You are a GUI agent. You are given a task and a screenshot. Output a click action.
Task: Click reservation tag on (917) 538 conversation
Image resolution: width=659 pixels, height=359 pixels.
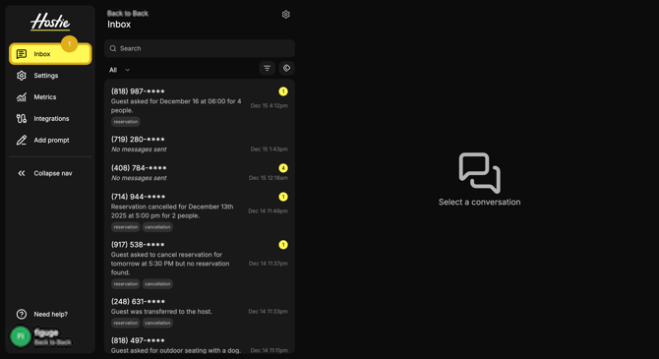[126, 284]
